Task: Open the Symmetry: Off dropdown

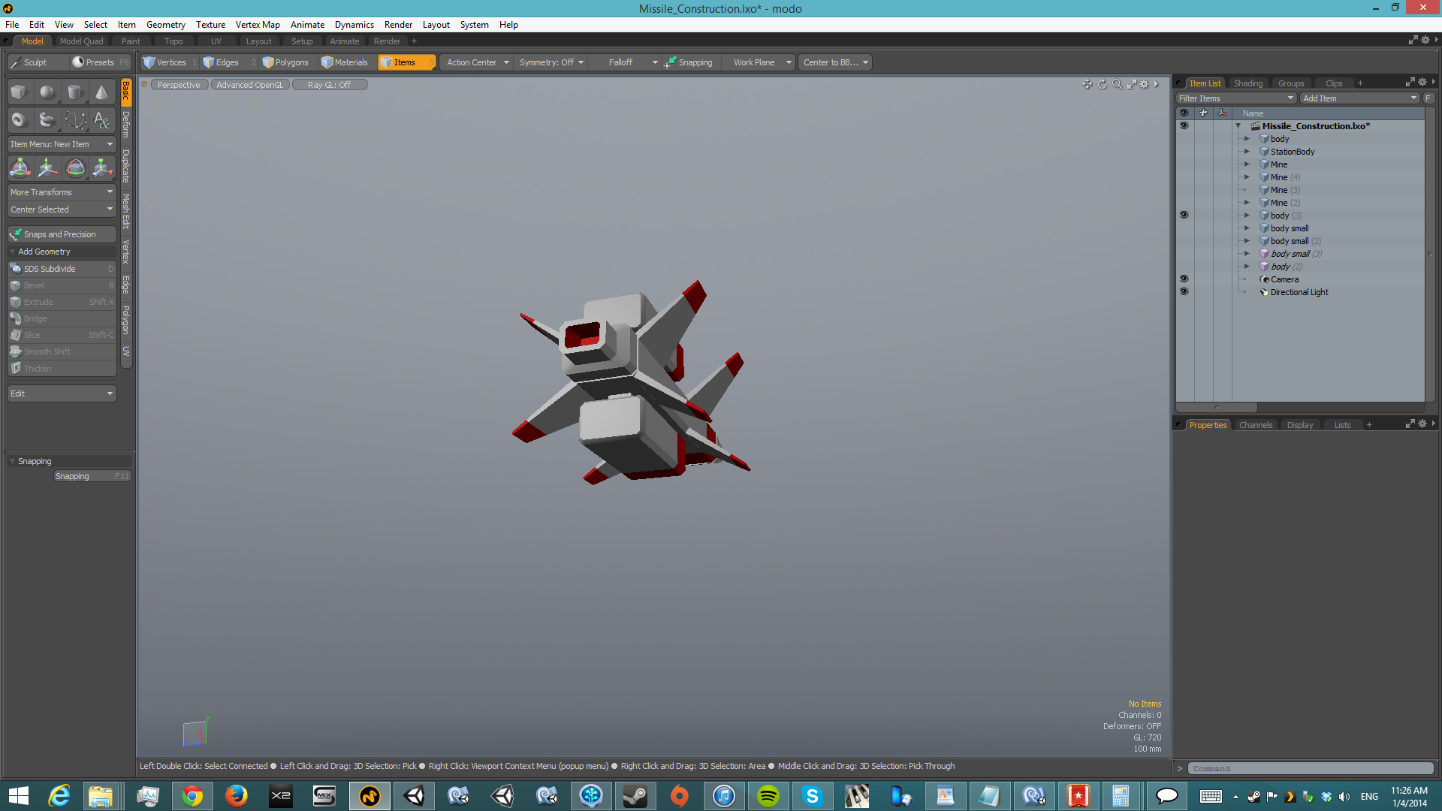Action: pos(551,62)
